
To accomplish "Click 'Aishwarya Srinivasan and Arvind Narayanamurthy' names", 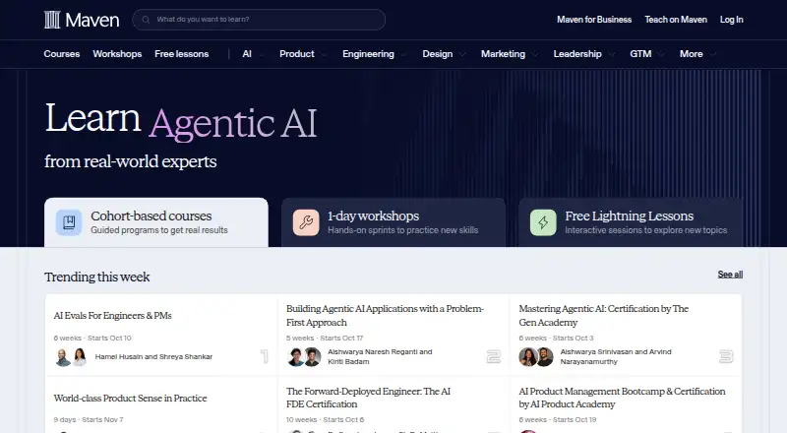I will click(x=616, y=356).
